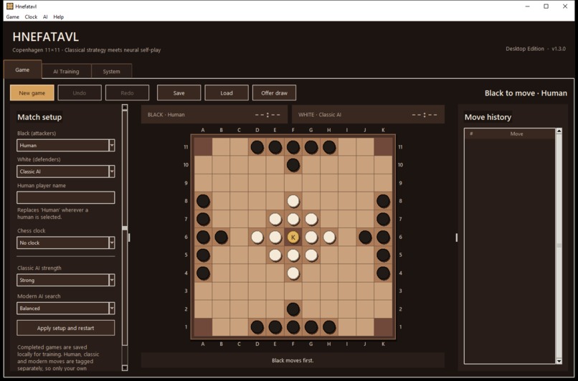
Task: Click the 'Black to move · Human' status
Action: [x=526, y=93]
